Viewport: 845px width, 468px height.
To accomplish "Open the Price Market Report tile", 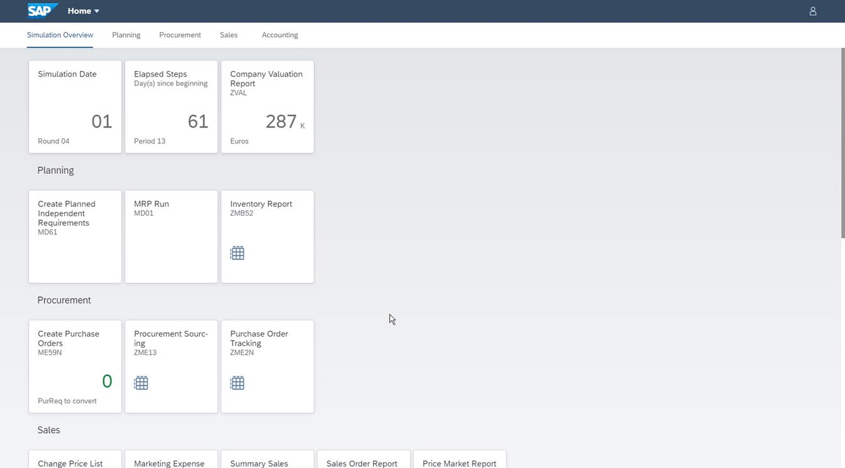I will (x=459, y=460).
